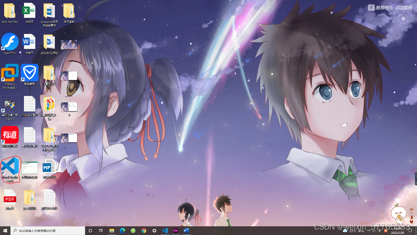Open the weather widget showing 23°C

(x=354, y=230)
